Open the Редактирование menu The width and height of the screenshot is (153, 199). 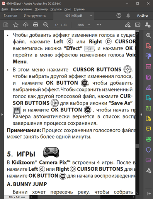pos(21,9)
